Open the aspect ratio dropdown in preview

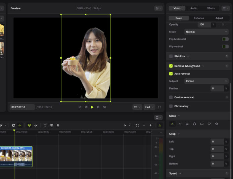click(x=137, y=107)
